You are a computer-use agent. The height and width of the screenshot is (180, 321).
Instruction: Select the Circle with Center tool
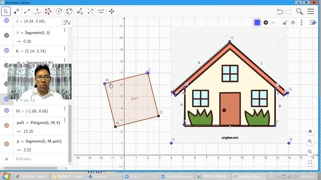59,11
